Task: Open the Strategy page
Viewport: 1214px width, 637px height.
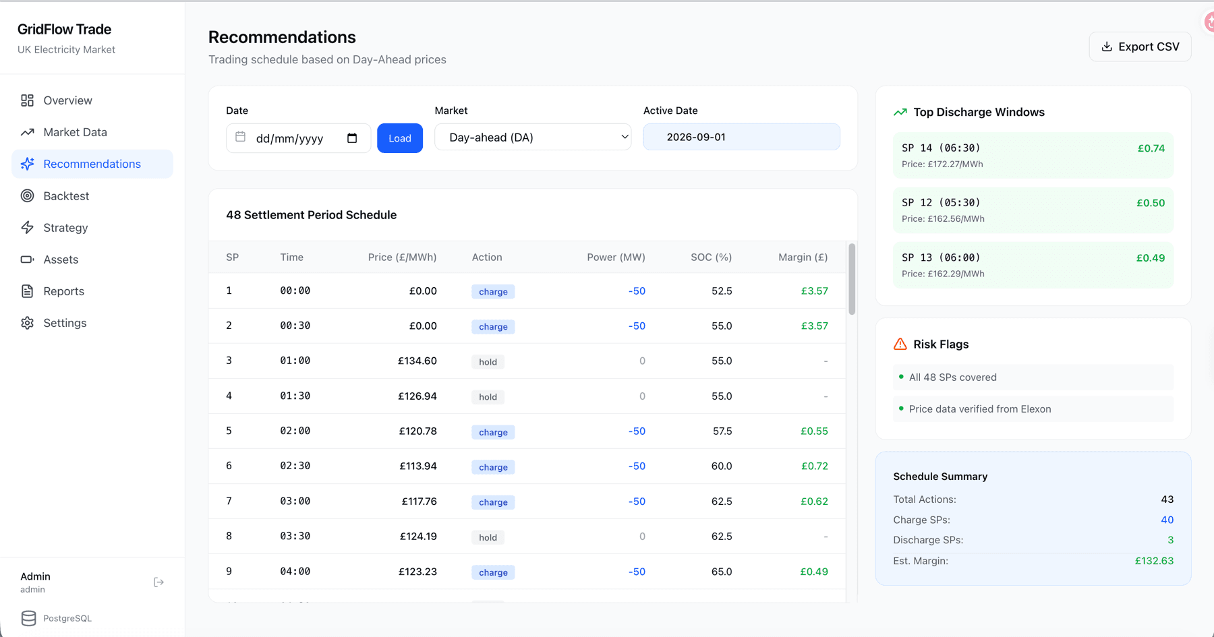Action: (92, 228)
